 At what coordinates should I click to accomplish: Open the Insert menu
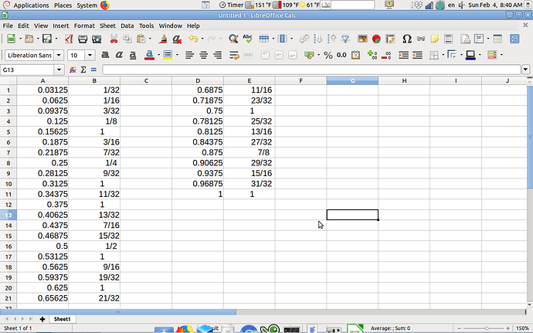60,25
